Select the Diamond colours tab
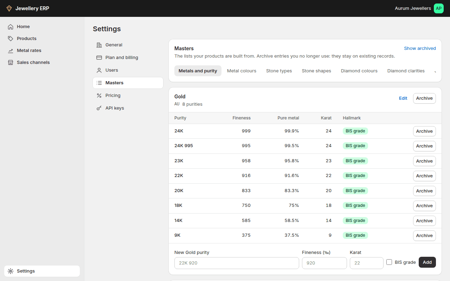450x281 pixels. point(359,71)
